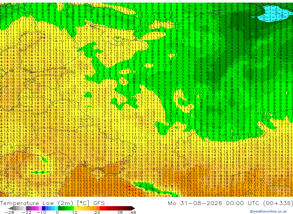Screen dimensions: 293x214
Task: Click the '48' label on the color scale
Action: [x=133, y=212]
